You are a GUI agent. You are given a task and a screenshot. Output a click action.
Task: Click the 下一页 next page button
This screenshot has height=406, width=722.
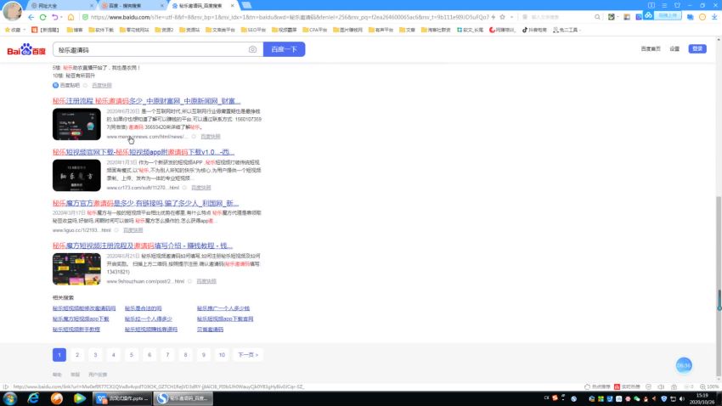[x=248, y=355]
